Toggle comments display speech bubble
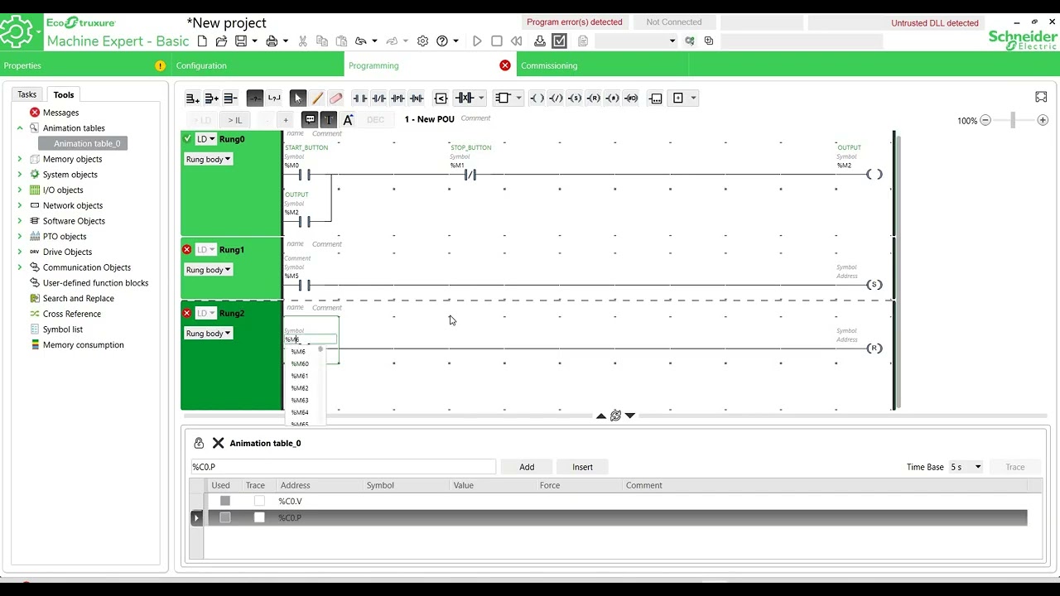Image resolution: width=1060 pixels, height=596 pixels. tap(310, 119)
